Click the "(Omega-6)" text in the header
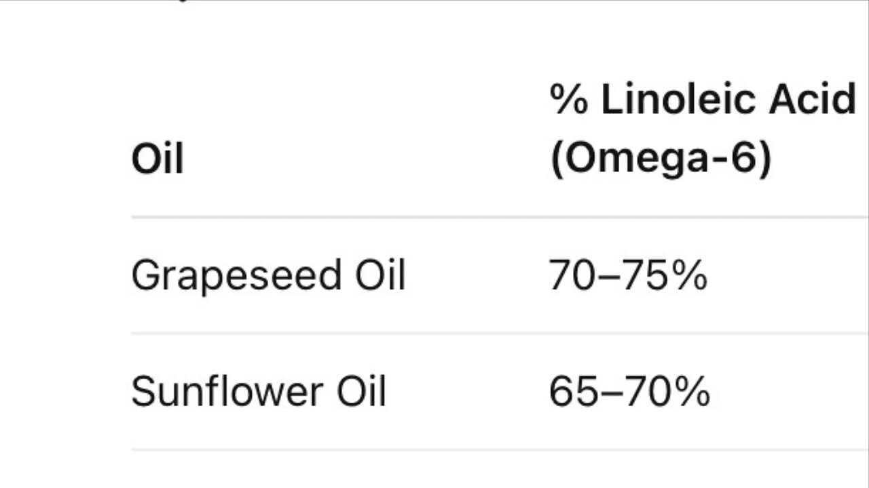Image resolution: width=869 pixels, height=488 pixels. click(660, 160)
